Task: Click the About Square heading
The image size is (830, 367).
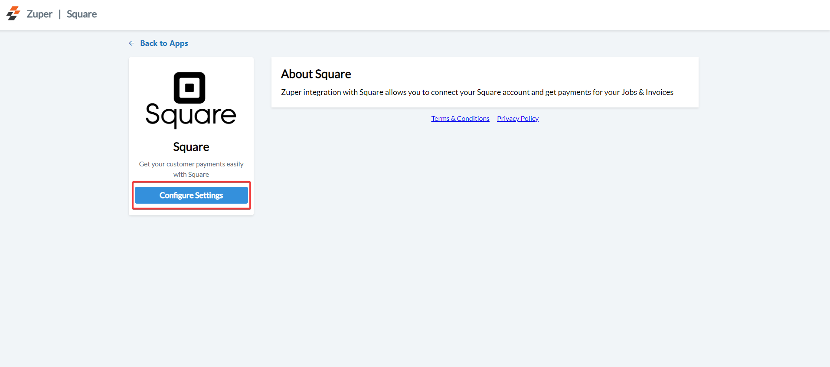Action: [316, 74]
